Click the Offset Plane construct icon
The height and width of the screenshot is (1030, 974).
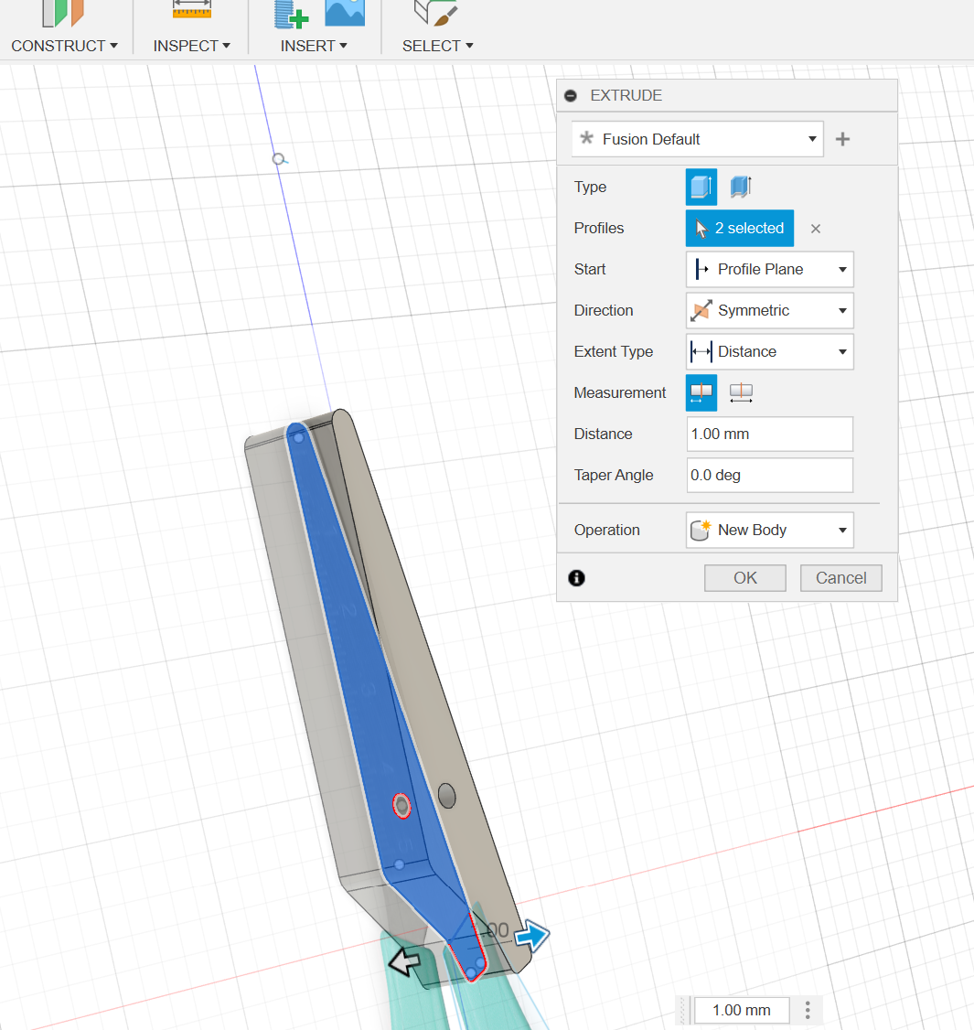(x=63, y=12)
